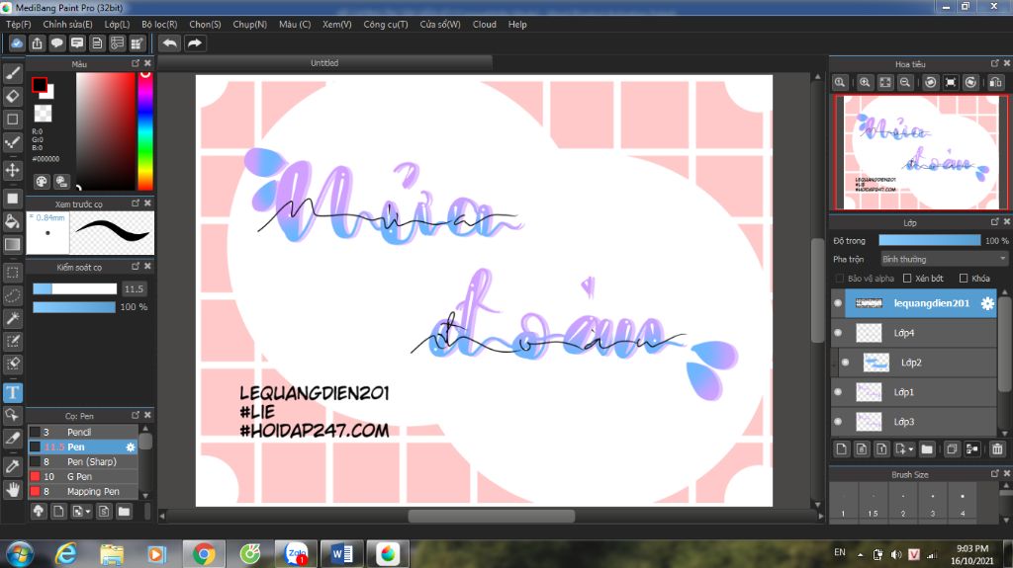Viewport: 1013px width, 568px height.
Task: Select the Brush tool
Action: coord(12,73)
